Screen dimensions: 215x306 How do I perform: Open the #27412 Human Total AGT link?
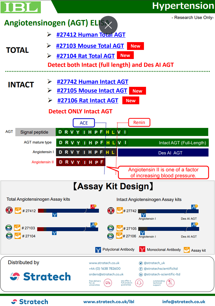91,35
